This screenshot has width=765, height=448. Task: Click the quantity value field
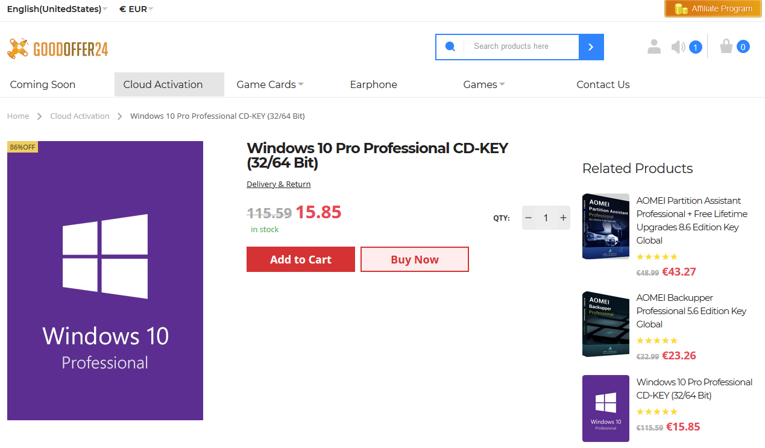click(x=546, y=218)
